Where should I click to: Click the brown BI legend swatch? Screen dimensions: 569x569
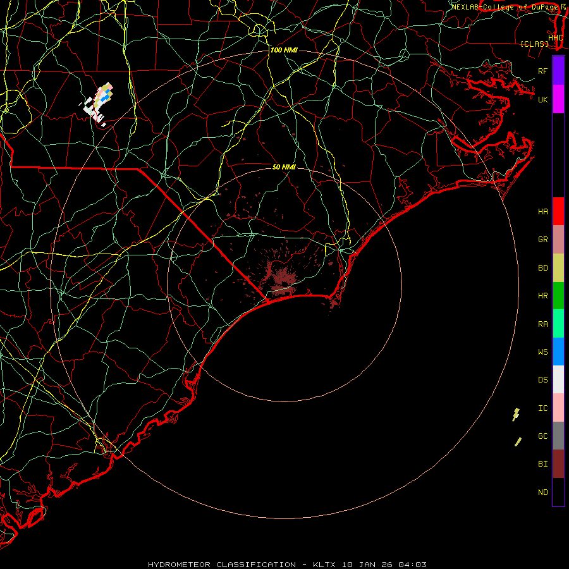click(558, 464)
